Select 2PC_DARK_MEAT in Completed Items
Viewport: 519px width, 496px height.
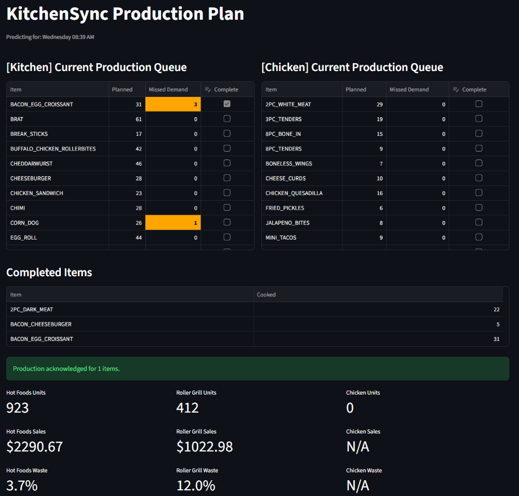coord(130,309)
